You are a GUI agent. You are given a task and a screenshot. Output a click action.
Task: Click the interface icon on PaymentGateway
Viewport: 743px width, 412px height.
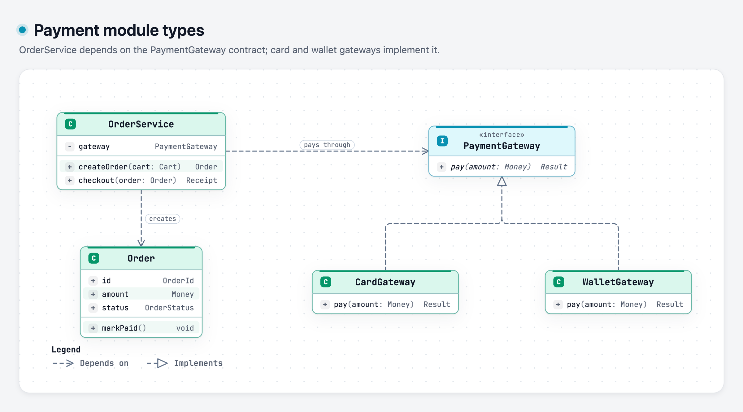coord(442,141)
